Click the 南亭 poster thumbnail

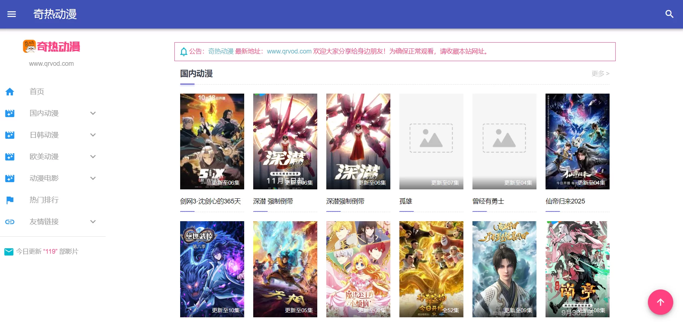(577, 269)
